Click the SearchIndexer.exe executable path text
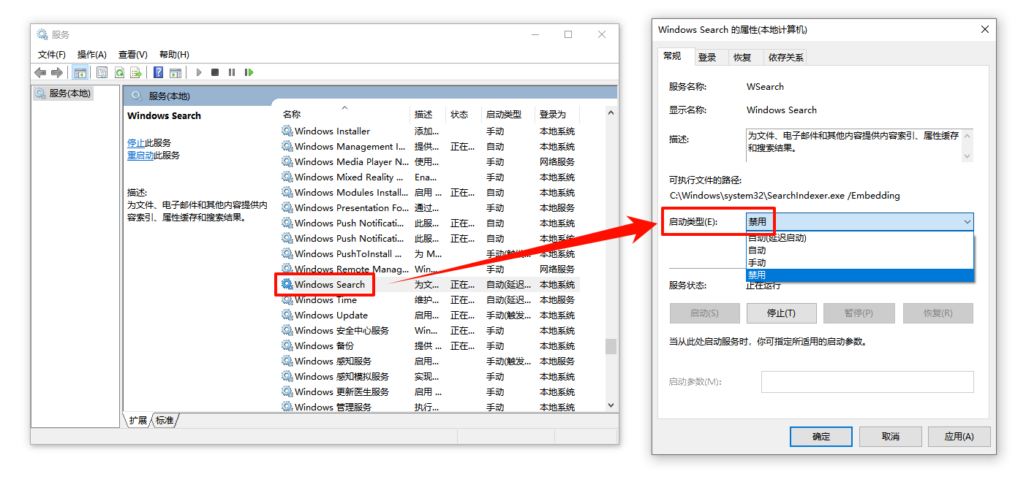This screenshot has width=1026, height=482. 785,196
